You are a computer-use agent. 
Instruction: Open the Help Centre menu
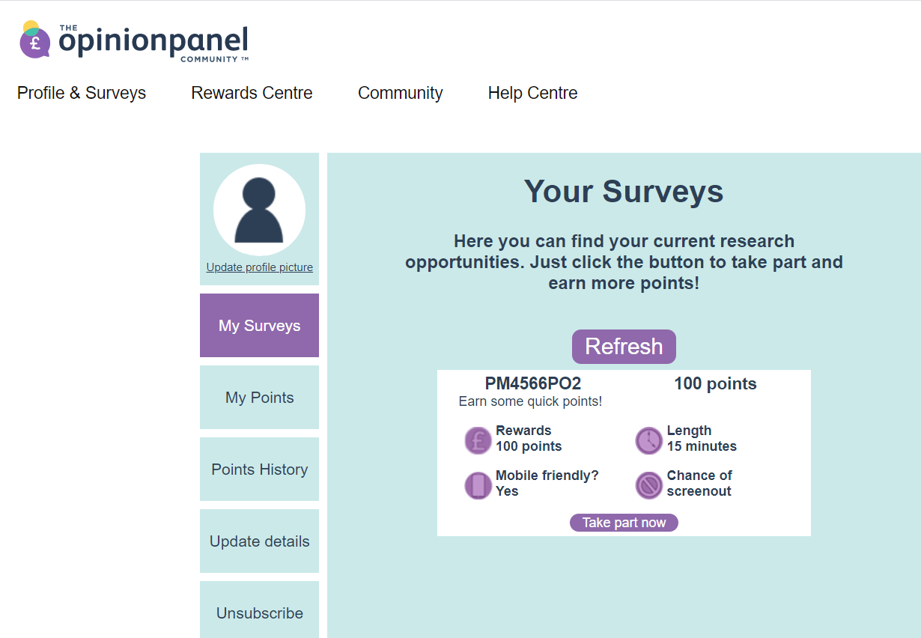pyautogui.click(x=532, y=93)
